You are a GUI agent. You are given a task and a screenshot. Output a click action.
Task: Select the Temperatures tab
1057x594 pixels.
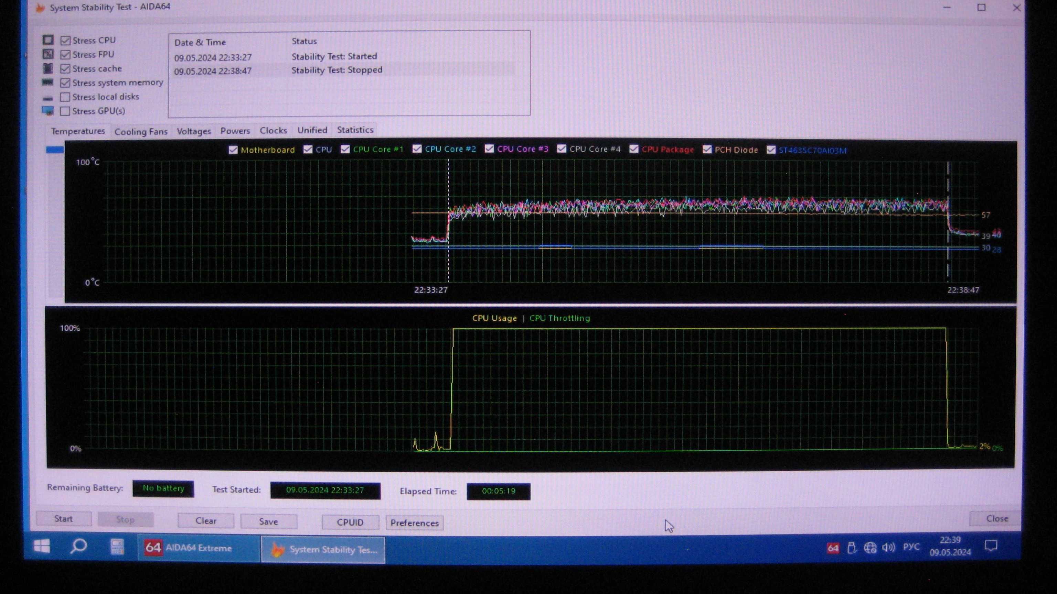78,131
